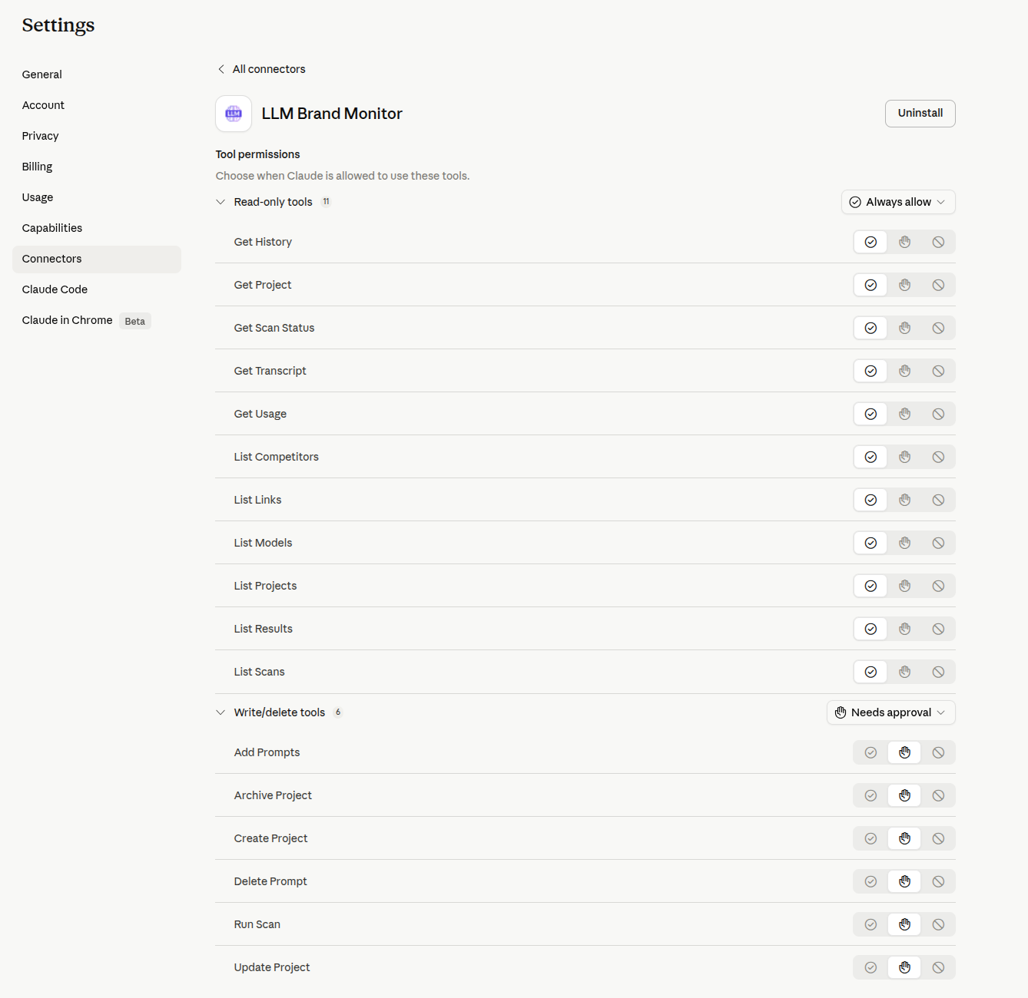This screenshot has height=998, width=1028.
Task: Block the Get Transcript tool
Action: tap(938, 371)
